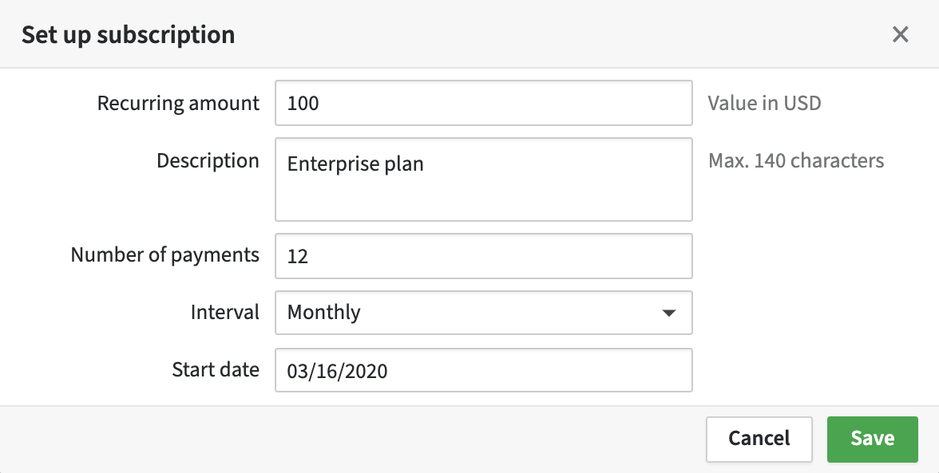939x473 pixels.
Task: Cancel the subscription setup
Action: [x=759, y=439]
